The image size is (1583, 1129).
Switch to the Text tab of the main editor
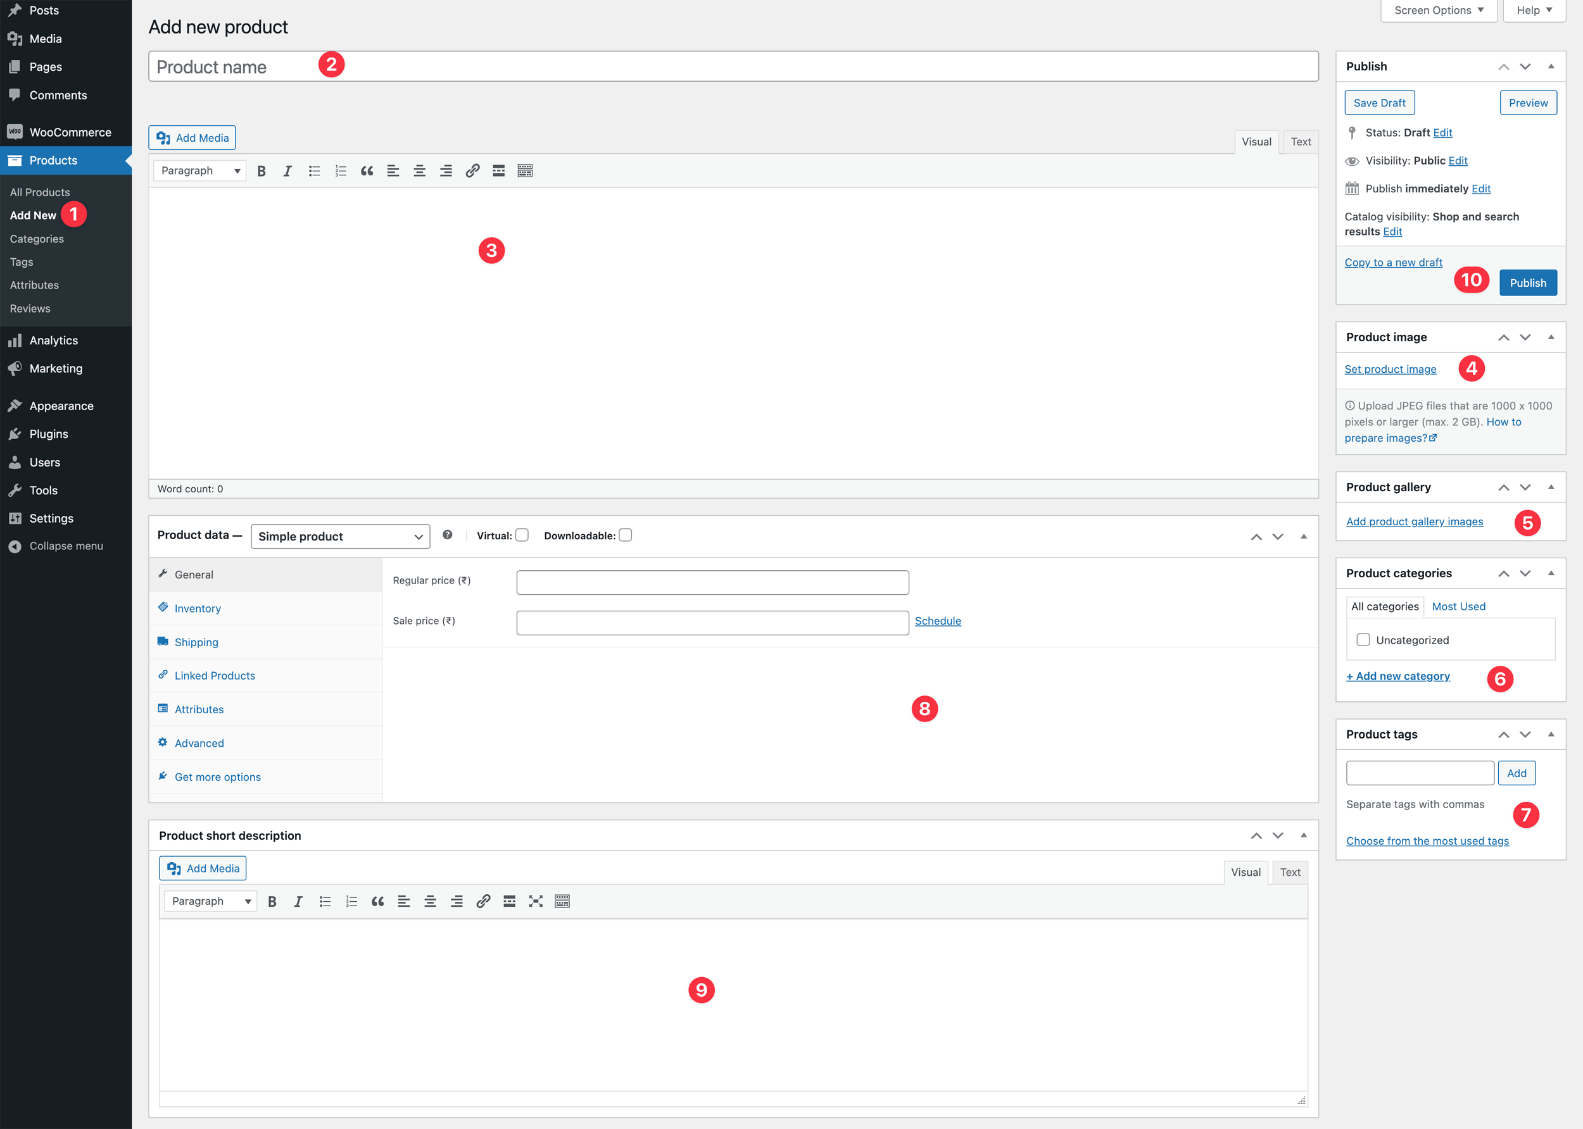(1301, 141)
